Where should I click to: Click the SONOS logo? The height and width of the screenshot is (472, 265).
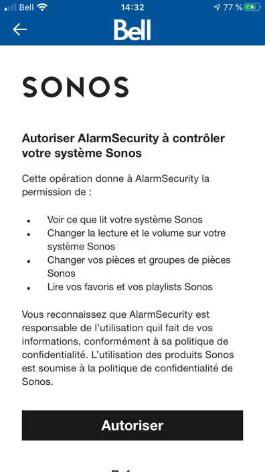(x=76, y=87)
